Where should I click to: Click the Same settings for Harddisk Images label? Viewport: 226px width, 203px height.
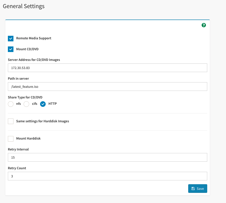[43, 121]
